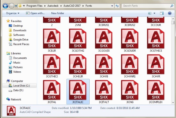Click the Fonts breadcrumb segment
176x118 pixels.
pyautogui.click(x=89, y=6)
